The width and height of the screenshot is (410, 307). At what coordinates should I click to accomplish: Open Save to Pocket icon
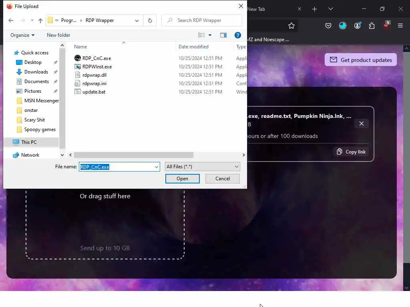click(328, 26)
